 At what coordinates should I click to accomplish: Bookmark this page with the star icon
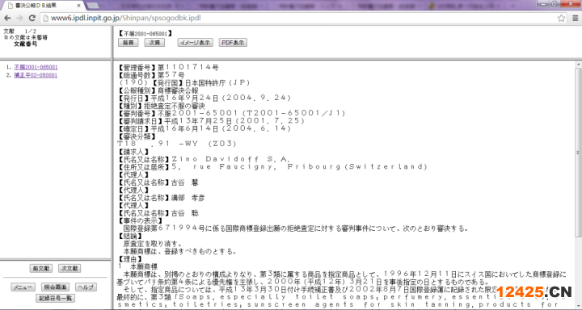(561, 18)
